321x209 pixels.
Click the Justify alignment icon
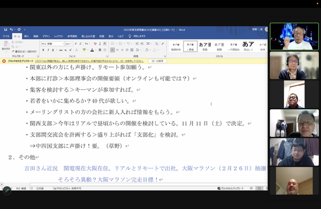pyautogui.click(x=127, y=50)
